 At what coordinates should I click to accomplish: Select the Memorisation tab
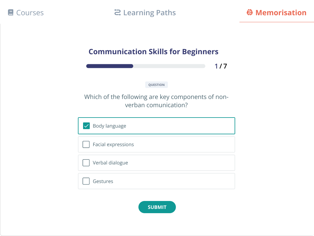277,12
